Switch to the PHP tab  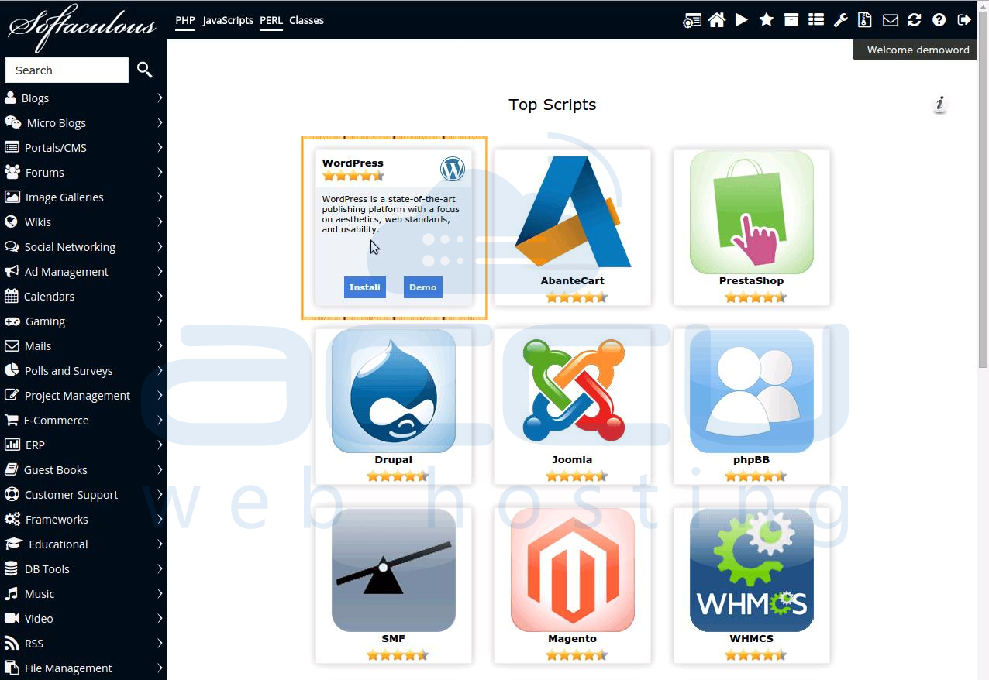click(185, 20)
